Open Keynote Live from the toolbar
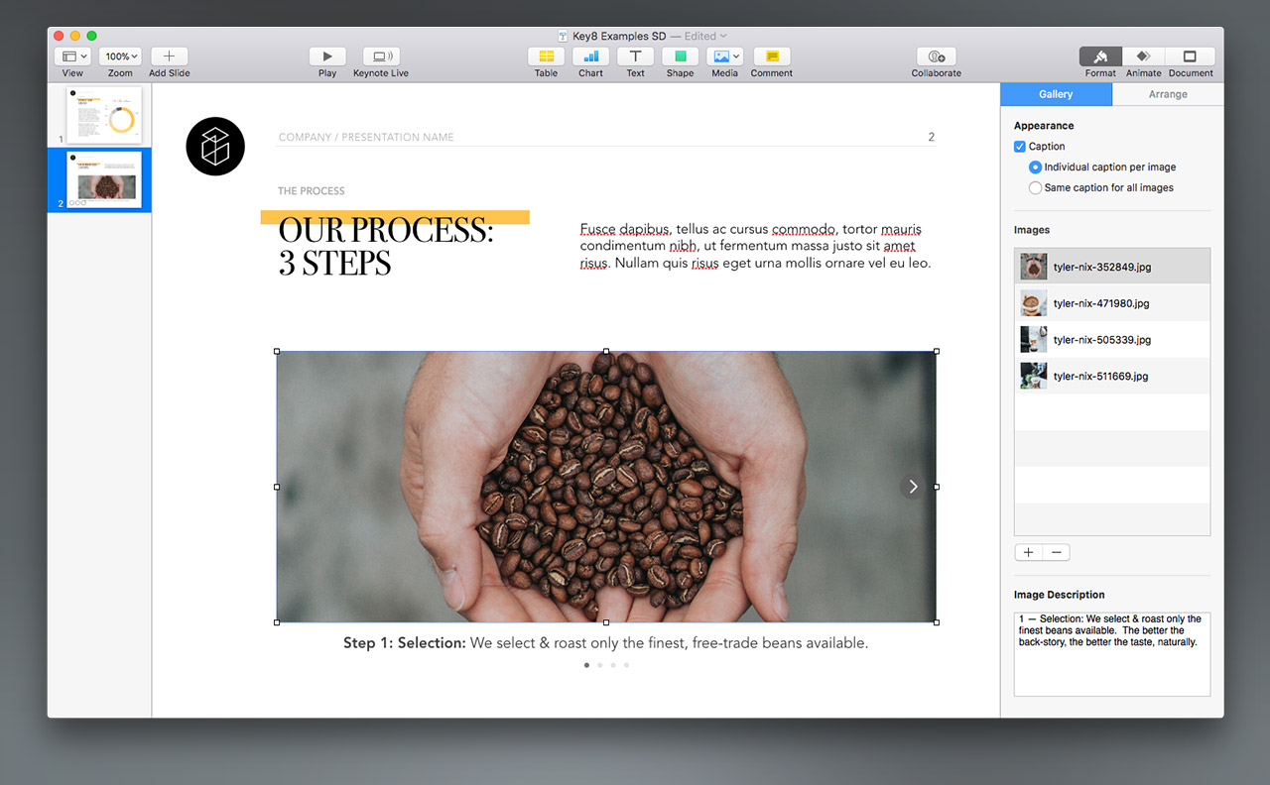Screen dimensions: 1270x785 pyautogui.click(x=381, y=56)
